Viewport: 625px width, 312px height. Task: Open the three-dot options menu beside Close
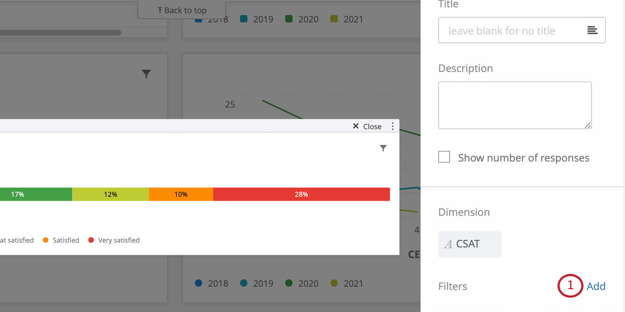click(x=393, y=126)
